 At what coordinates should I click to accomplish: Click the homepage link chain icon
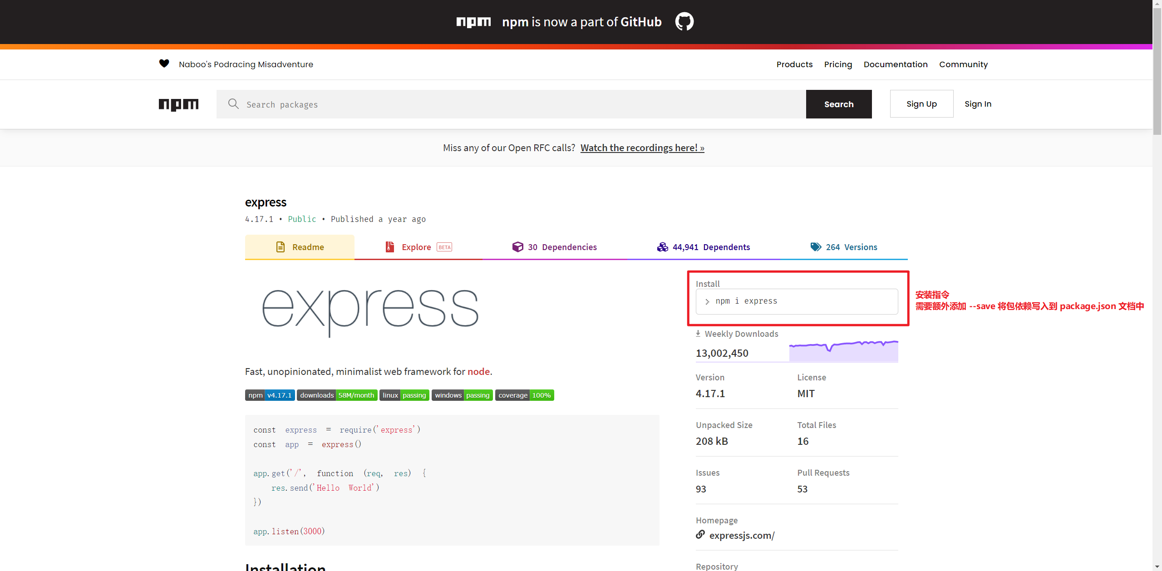tap(700, 535)
